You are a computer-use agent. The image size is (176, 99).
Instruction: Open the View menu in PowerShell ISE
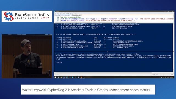(61, 13)
